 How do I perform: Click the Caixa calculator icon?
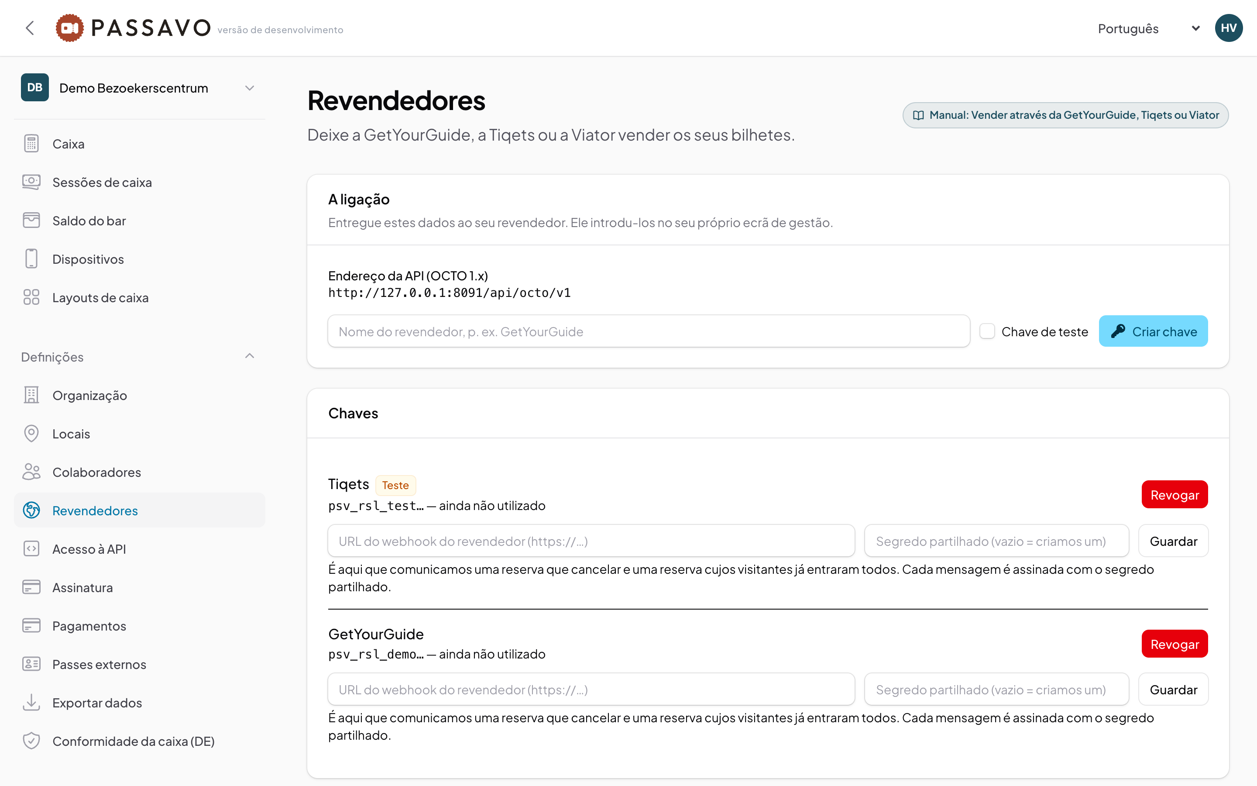click(x=31, y=144)
